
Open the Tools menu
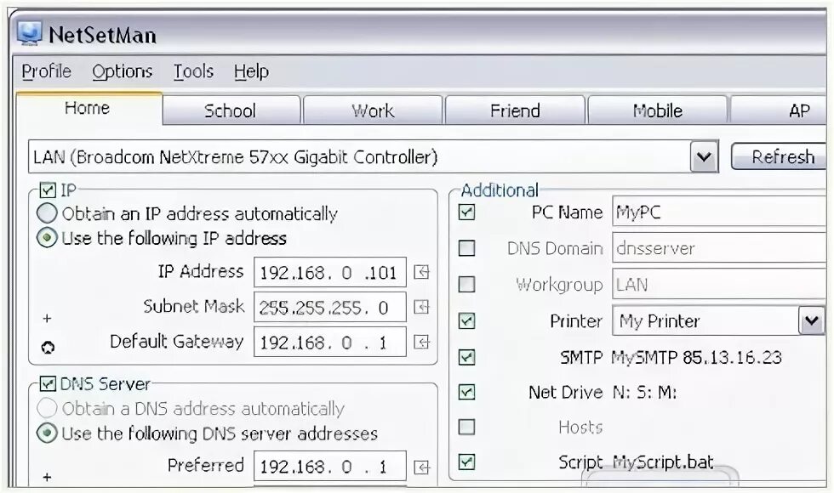point(194,71)
